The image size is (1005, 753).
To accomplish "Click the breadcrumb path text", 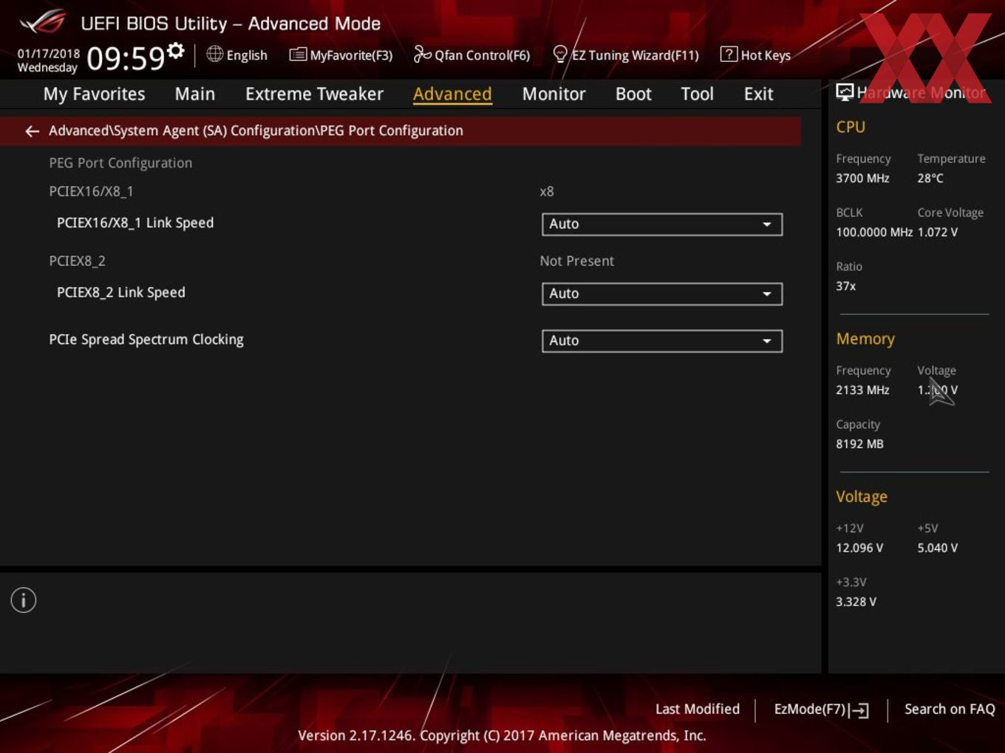I will pos(256,131).
